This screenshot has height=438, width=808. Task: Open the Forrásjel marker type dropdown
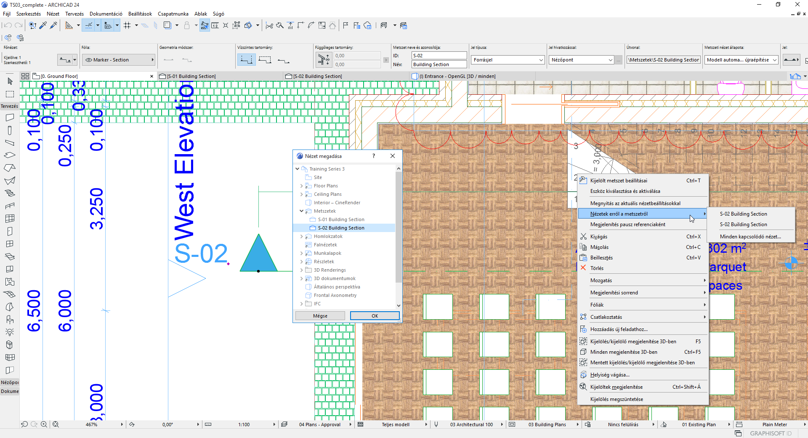[x=507, y=60]
